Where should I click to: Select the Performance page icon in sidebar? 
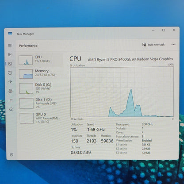point(10,64)
